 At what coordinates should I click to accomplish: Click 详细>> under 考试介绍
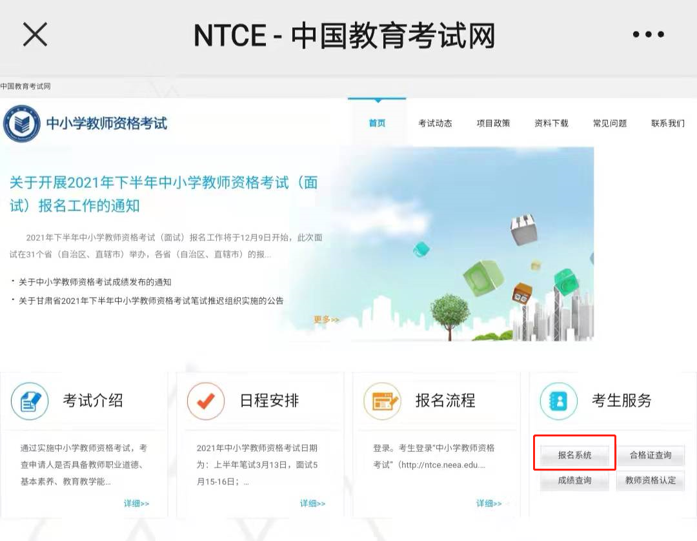(x=136, y=503)
